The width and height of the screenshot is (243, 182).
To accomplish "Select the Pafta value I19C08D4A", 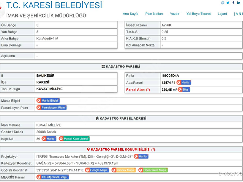I will click(x=170, y=76).
